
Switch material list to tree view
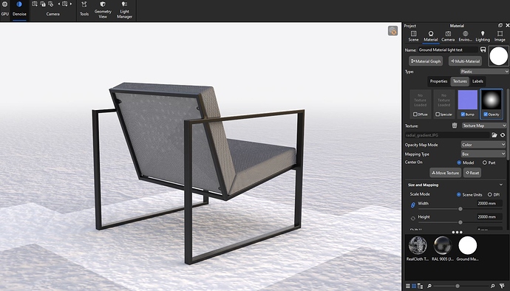point(421,286)
